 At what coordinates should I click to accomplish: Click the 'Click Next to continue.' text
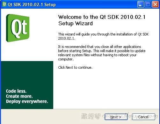tap(75, 67)
